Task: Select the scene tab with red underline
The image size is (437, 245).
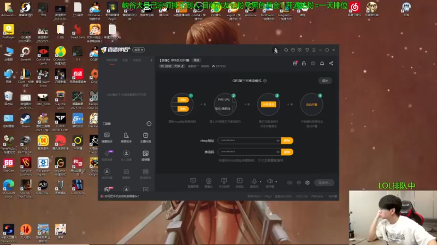Action: (x=112, y=60)
